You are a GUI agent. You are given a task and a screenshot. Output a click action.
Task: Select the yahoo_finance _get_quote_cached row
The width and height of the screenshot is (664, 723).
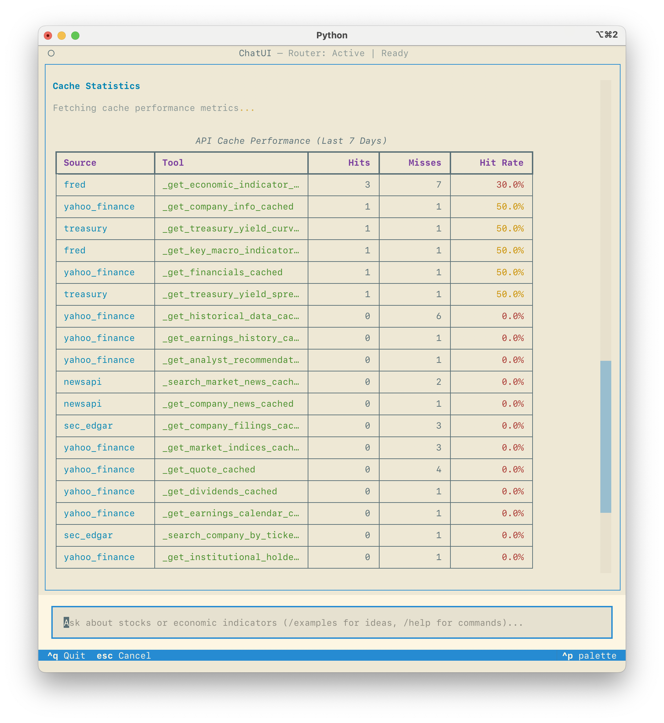click(x=294, y=470)
